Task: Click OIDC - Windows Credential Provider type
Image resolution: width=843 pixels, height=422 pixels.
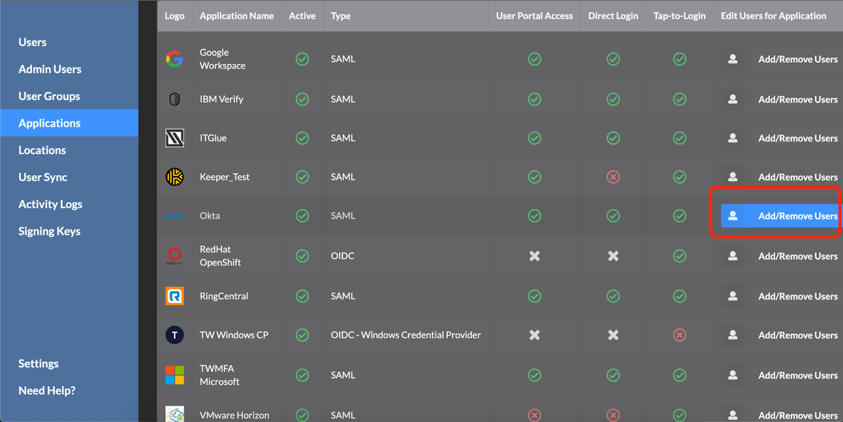Action: click(x=406, y=335)
